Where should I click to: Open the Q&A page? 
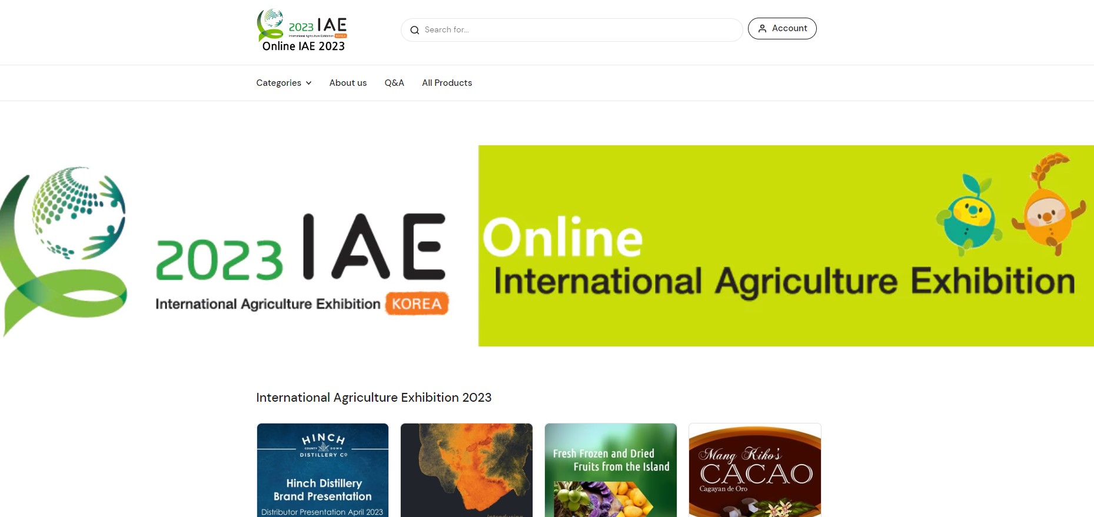tap(394, 83)
